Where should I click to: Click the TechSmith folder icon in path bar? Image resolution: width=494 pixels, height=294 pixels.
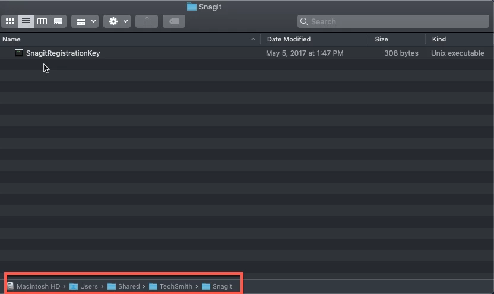(x=153, y=286)
